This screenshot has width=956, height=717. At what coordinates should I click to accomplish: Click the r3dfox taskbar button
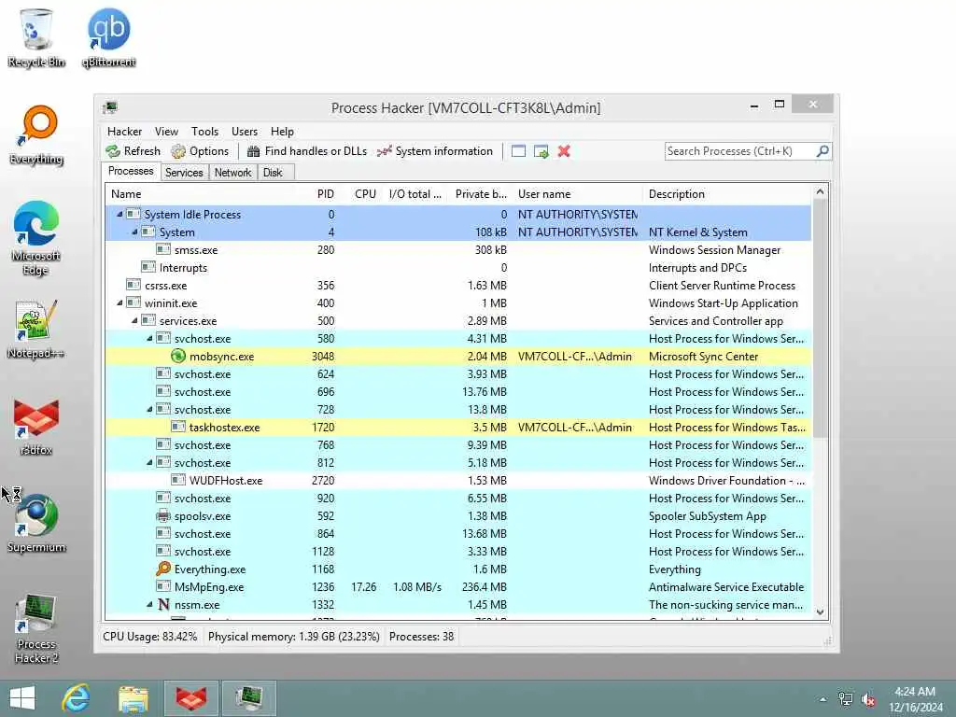click(190, 698)
